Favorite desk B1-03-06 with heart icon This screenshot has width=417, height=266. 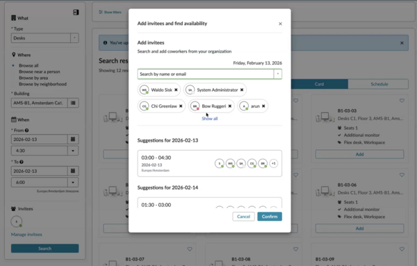click(402, 175)
